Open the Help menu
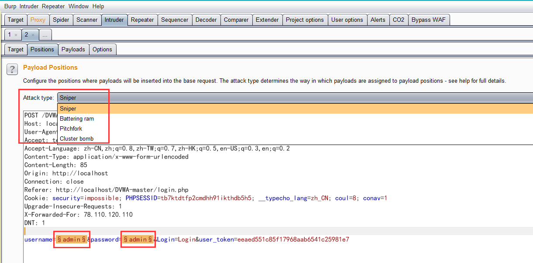533x263 pixels. pyautogui.click(x=98, y=7)
